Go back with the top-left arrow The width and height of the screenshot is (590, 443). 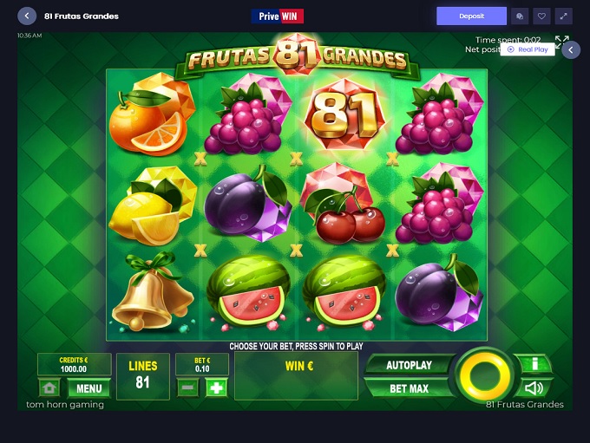point(27,16)
